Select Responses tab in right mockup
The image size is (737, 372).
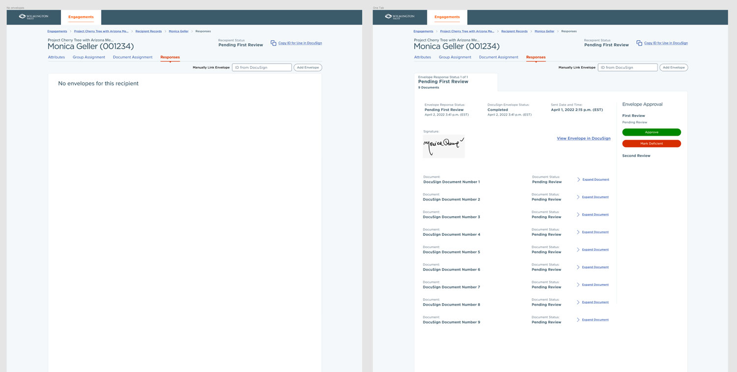[536, 57]
